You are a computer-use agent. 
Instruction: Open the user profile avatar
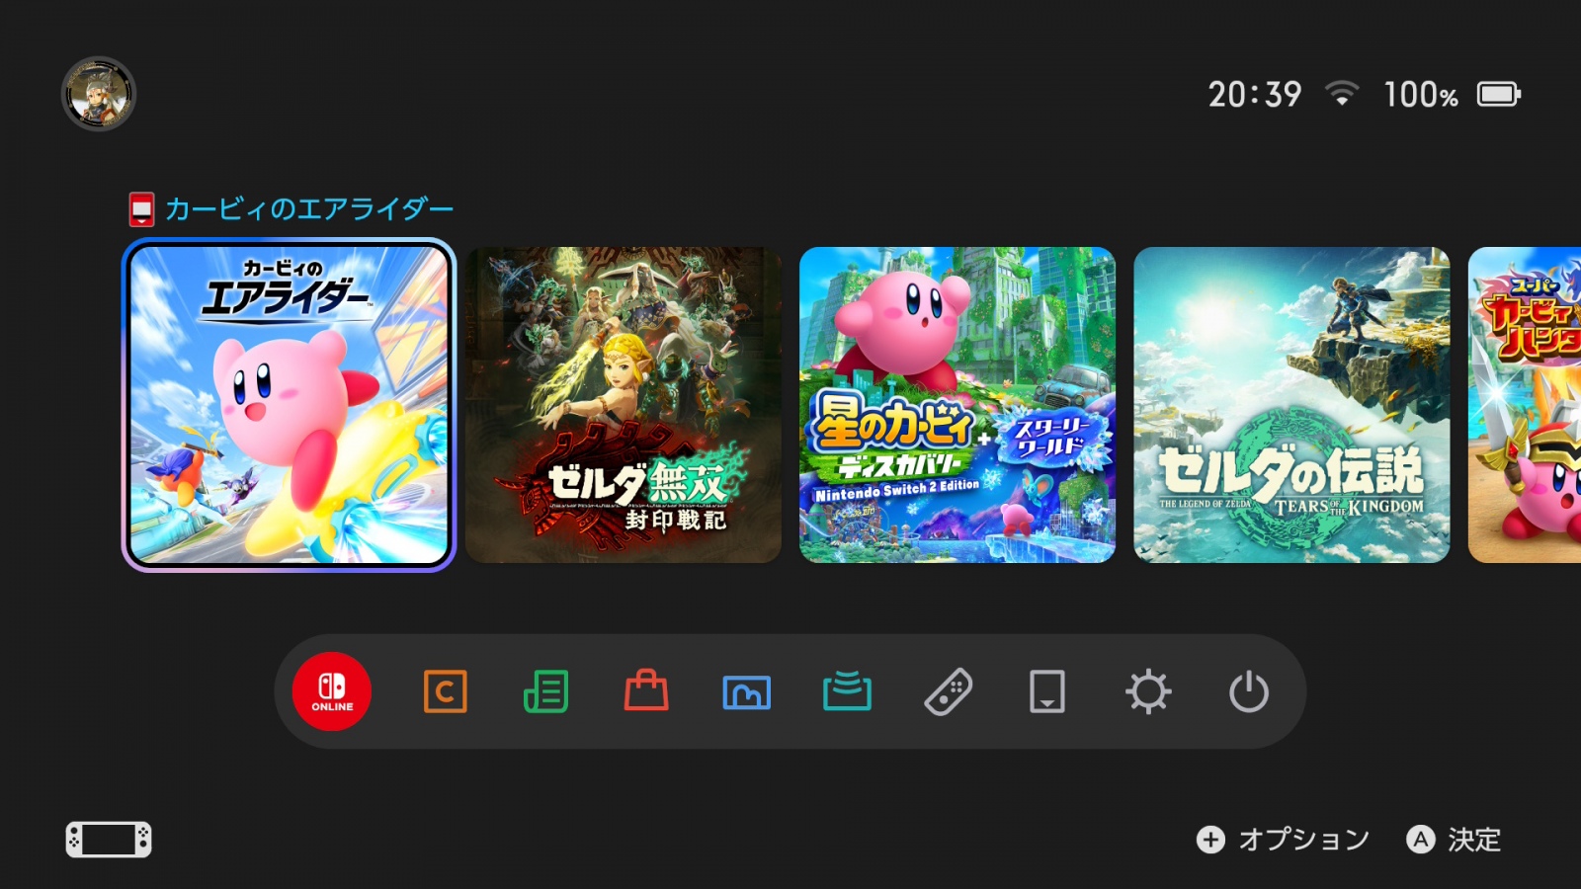(99, 94)
